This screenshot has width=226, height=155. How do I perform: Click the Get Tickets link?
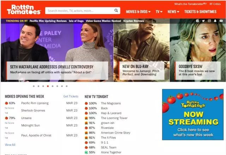71,96
